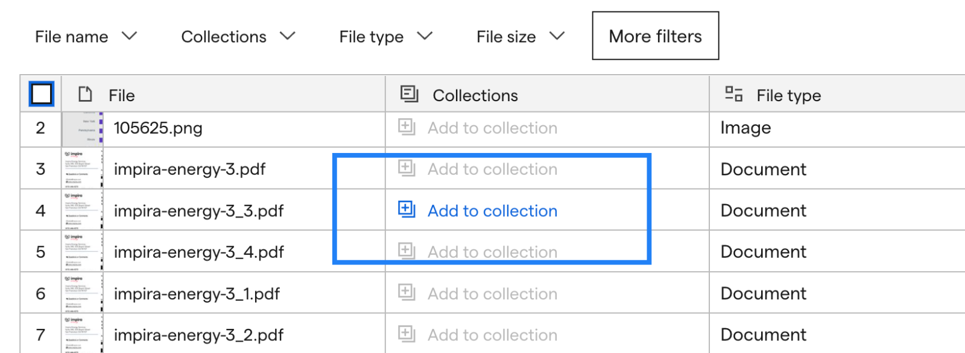Click the Collections icon in column header
The height and width of the screenshot is (353, 965).
[x=409, y=94]
